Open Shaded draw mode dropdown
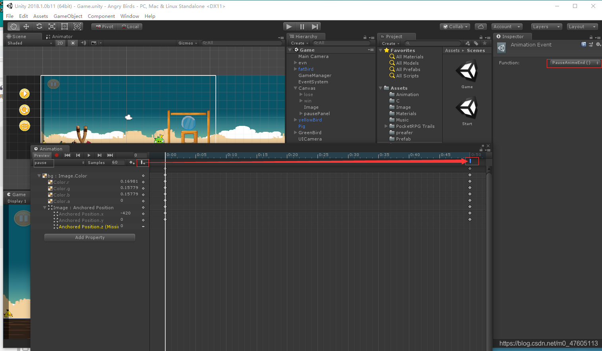Image resolution: width=602 pixels, height=351 pixels. click(29, 43)
